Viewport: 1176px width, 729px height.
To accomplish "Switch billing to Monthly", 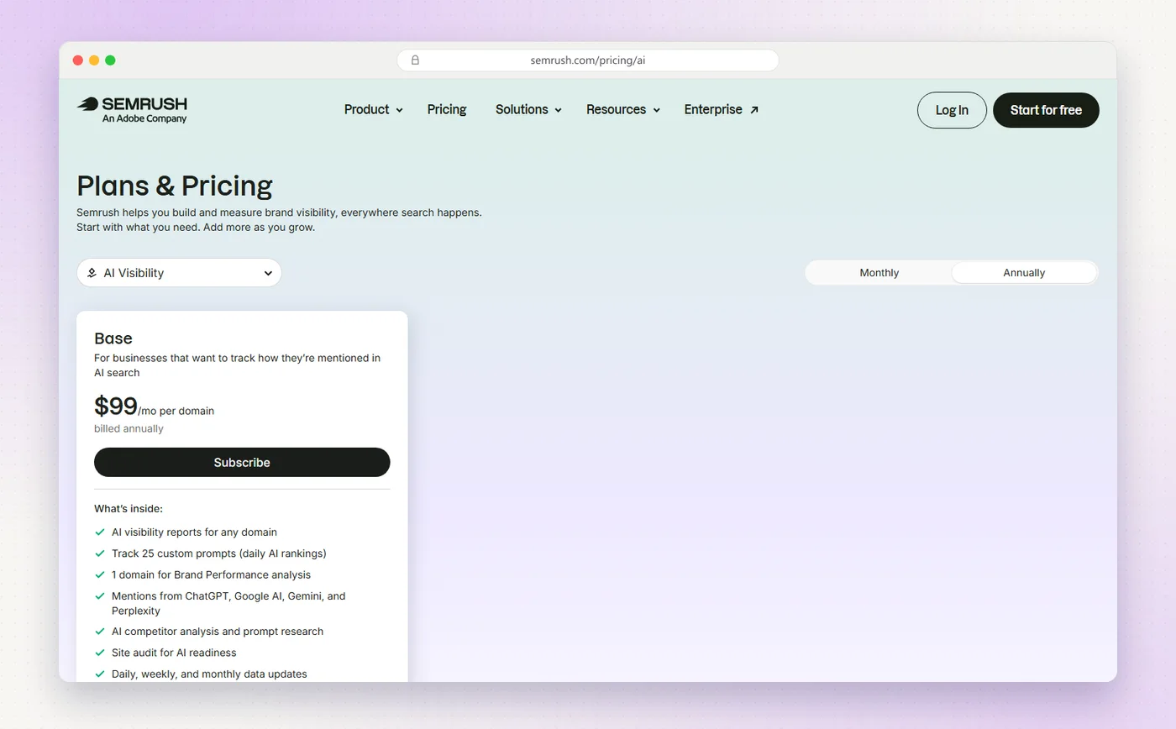I will (x=879, y=273).
